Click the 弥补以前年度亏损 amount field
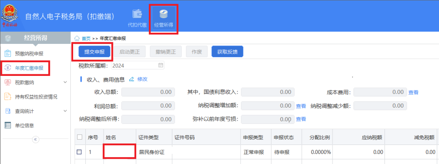Screen dimensions: 439x164 click(267, 119)
